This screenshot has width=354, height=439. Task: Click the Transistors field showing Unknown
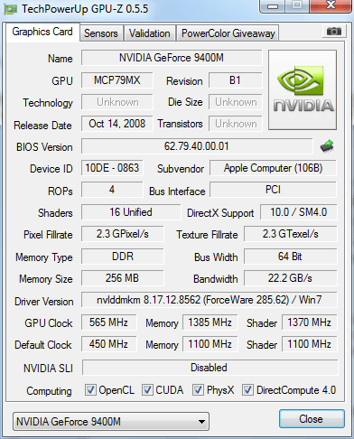pyautogui.click(x=235, y=124)
